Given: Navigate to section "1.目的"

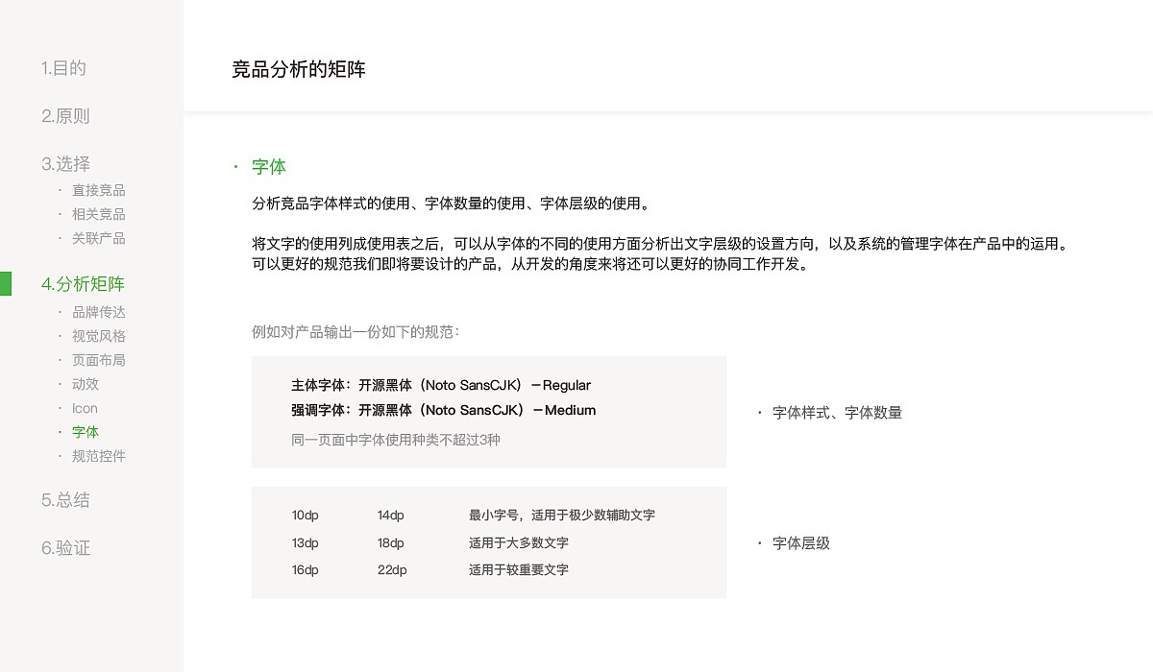Looking at the screenshot, I should (x=63, y=68).
